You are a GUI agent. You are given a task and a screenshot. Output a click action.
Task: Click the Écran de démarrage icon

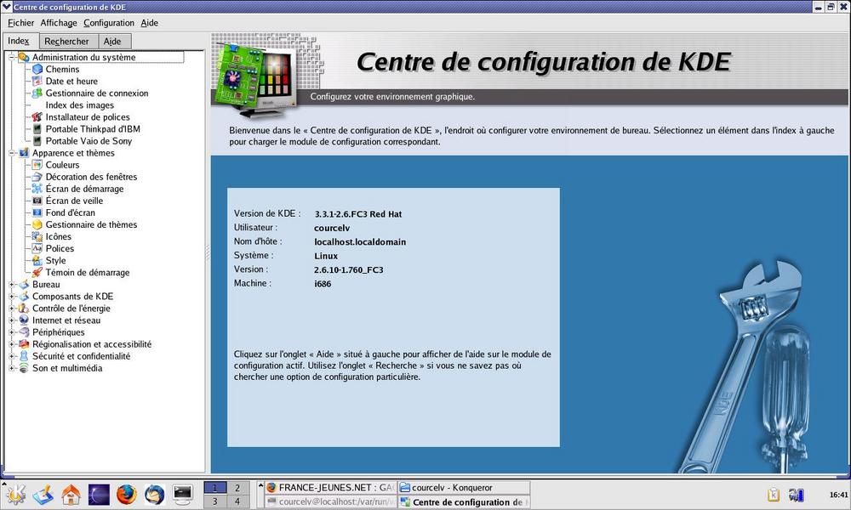37,189
